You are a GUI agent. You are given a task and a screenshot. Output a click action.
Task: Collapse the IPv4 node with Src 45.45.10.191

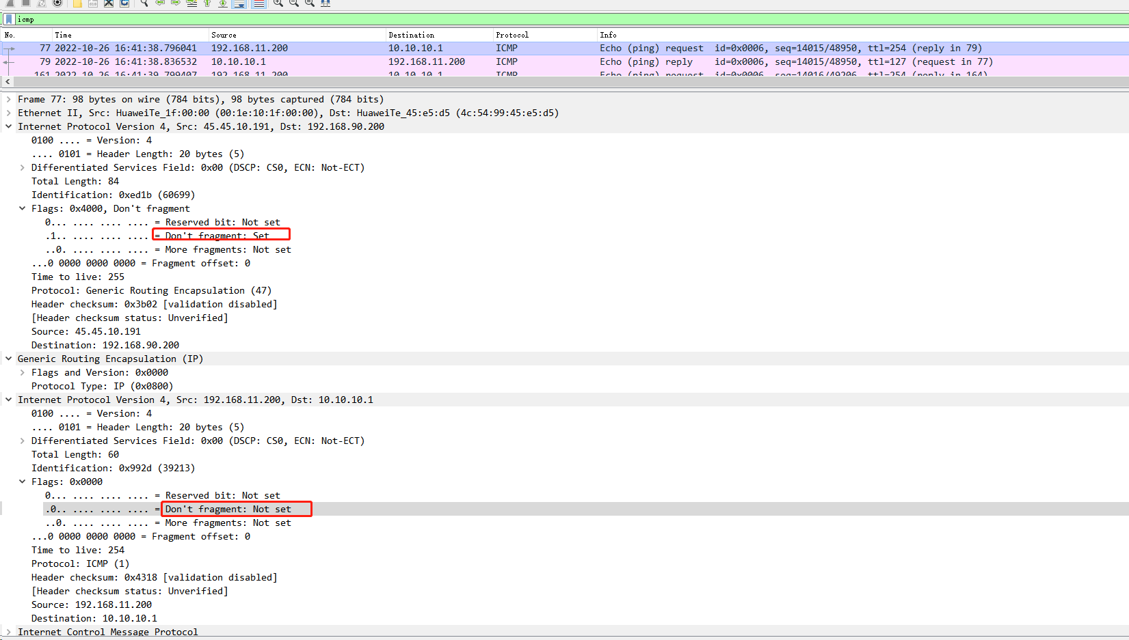[x=8, y=126]
